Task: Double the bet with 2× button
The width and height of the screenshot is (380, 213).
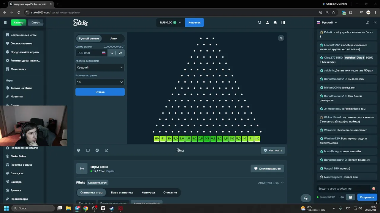Action: [120, 53]
